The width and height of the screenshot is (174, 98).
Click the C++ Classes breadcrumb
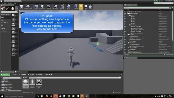pyautogui.click(x=38, y=75)
